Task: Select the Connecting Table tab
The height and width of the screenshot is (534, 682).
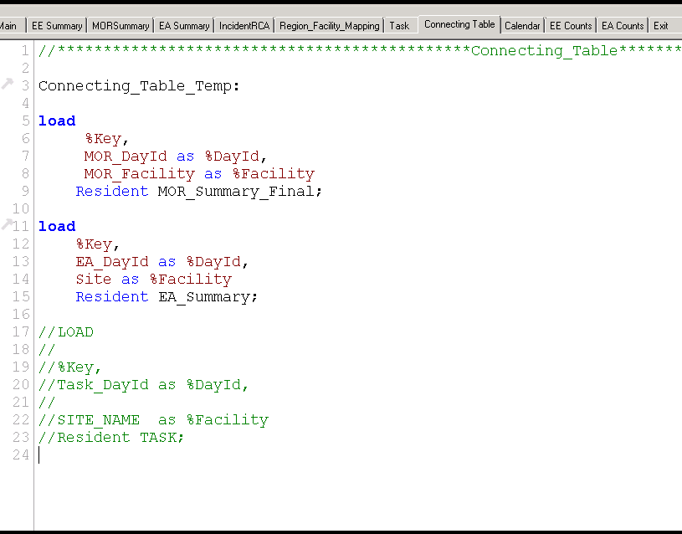Action: tap(459, 24)
